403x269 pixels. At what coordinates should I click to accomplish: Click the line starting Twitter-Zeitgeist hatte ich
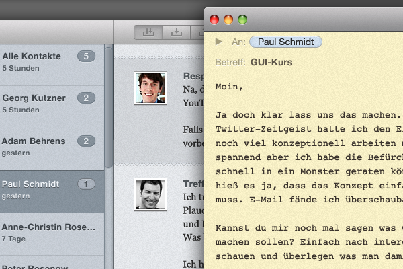(309, 129)
